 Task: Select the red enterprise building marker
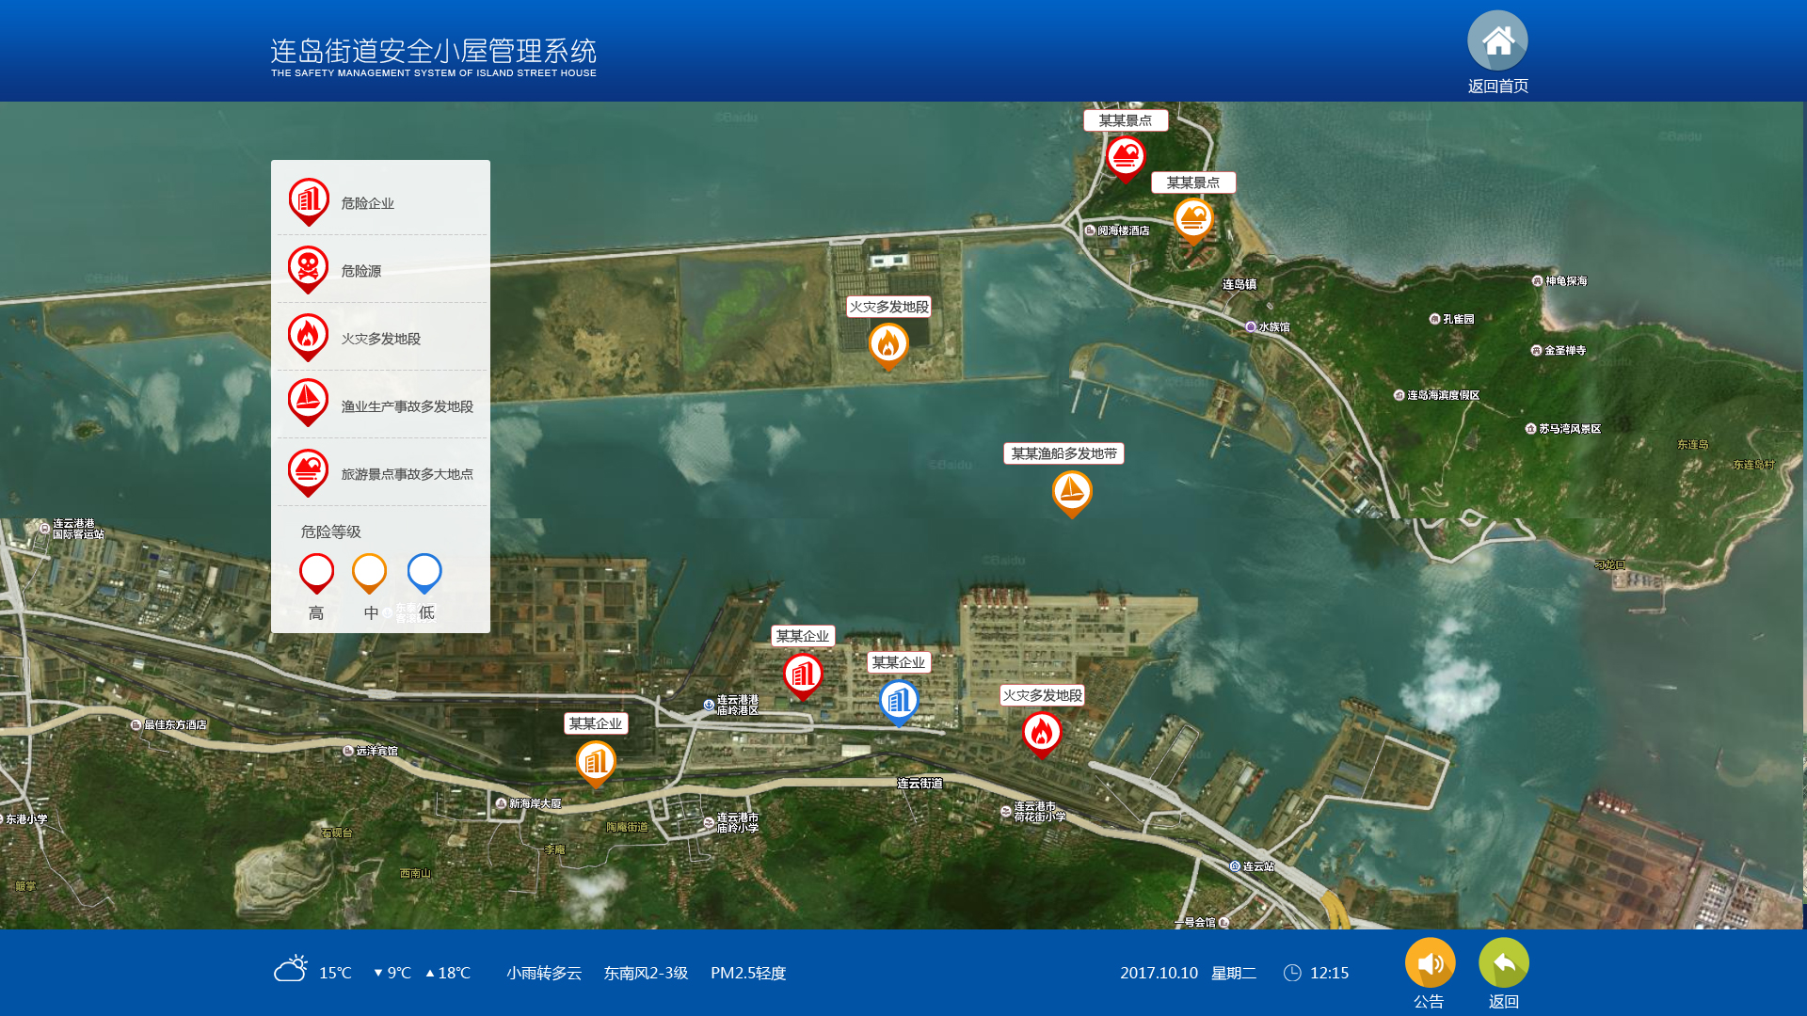(803, 675)
